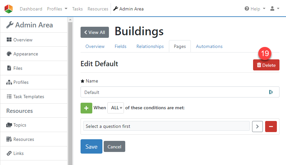Open the Profiles dropdown in navbar
Image resolution: width=286 pixels, height=165 pixels.
pyautogui.click(x=57, y=9)
